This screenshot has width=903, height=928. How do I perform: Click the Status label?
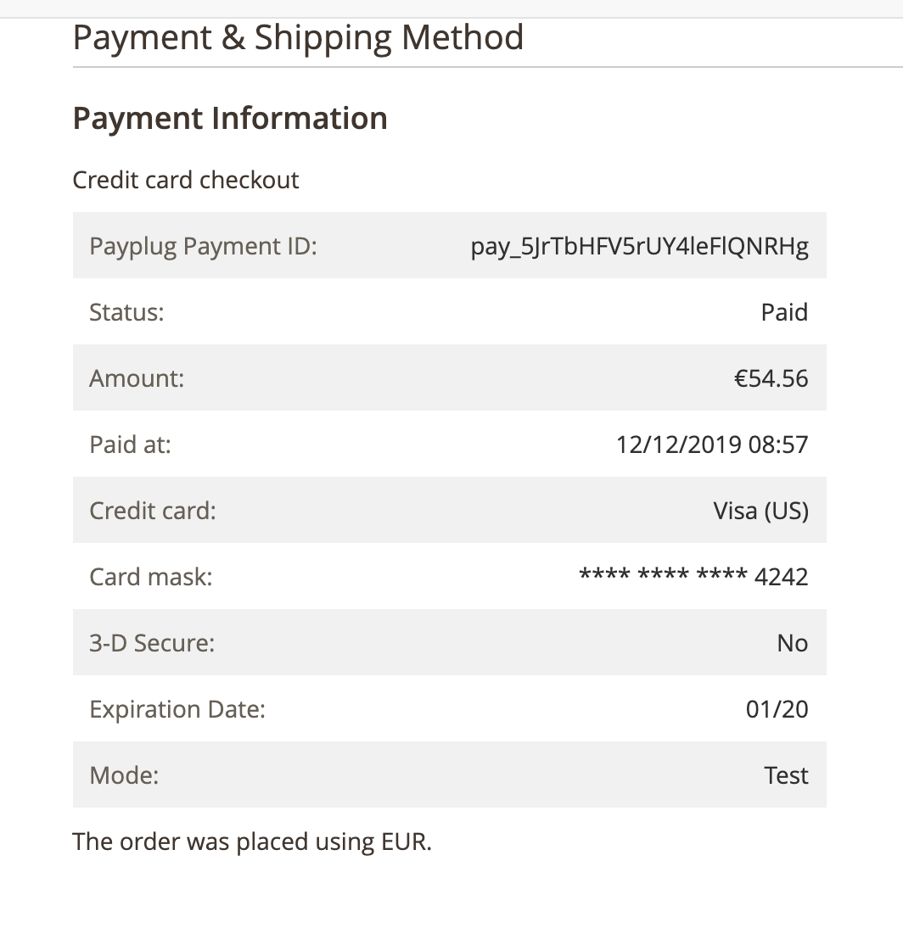126,312
